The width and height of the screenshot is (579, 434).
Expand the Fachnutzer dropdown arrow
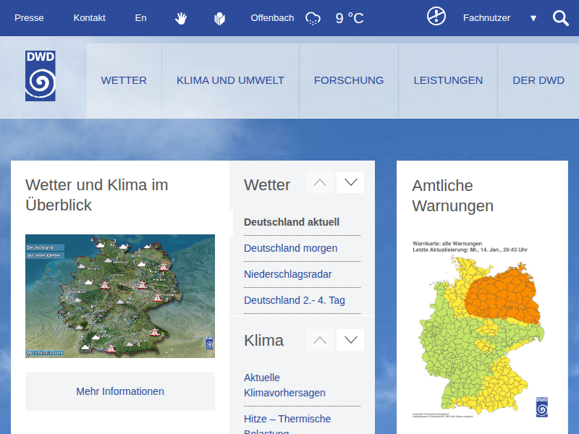coord(533,18)
